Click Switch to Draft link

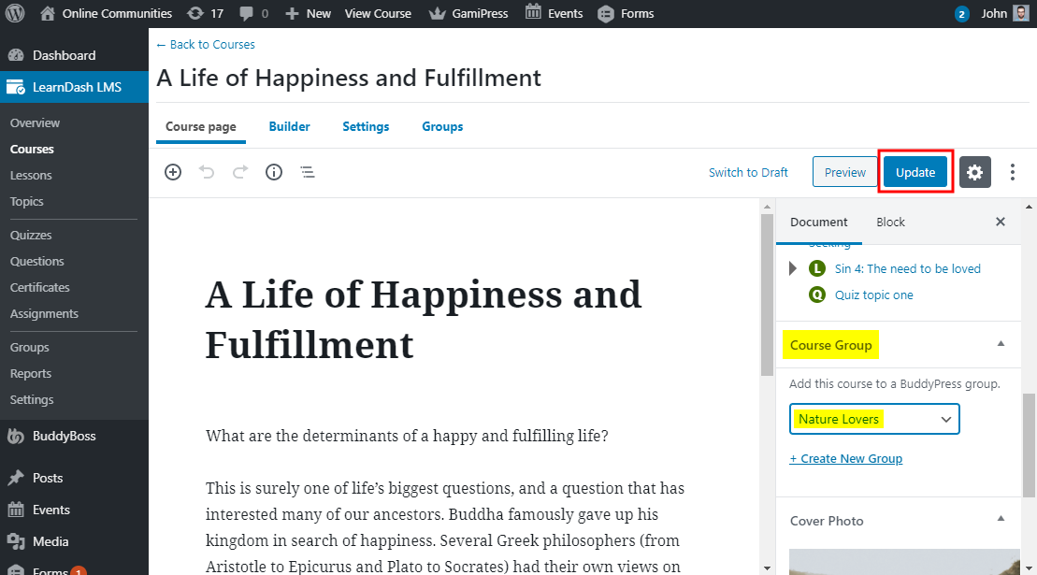[x=748, y=172]
